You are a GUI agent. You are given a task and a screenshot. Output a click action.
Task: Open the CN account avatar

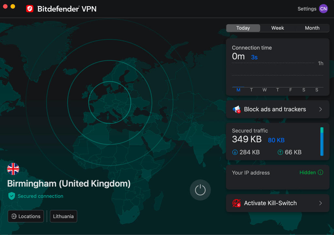pyautogui.click(x=323, y=9)
